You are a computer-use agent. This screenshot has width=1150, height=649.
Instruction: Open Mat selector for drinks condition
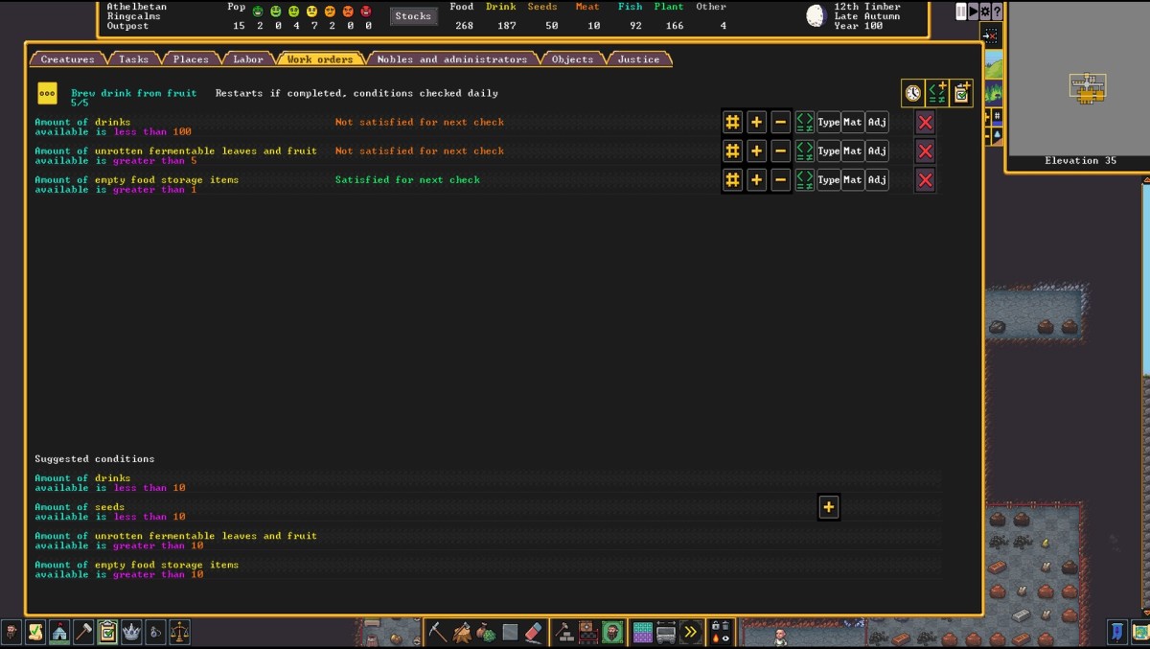point(852,123)
